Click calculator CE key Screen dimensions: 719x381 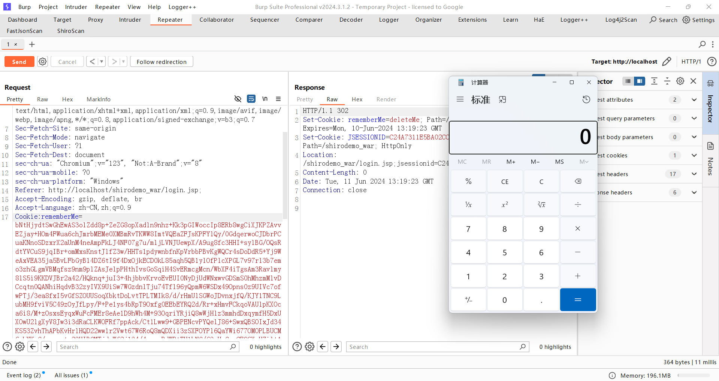(x=505, y=181)
